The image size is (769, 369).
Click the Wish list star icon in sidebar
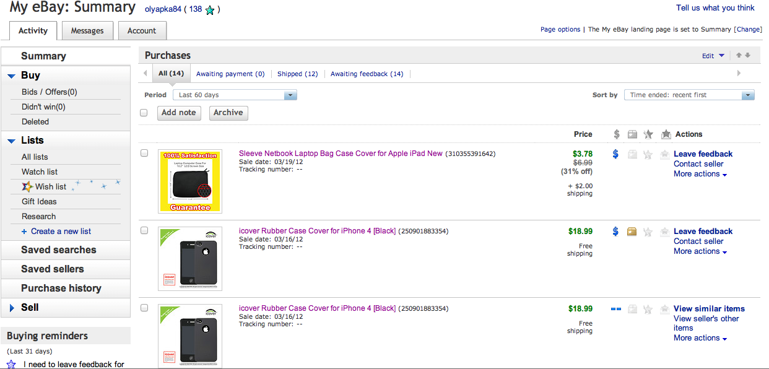[x=27, y=186]
